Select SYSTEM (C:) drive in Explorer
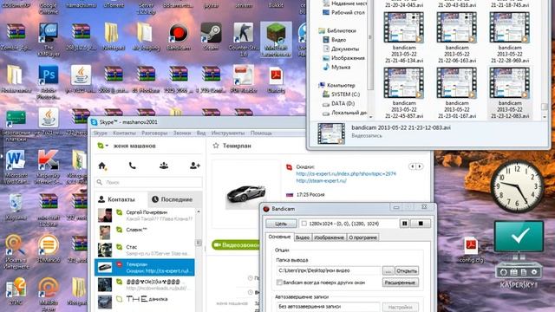Viewport: 555px width, 312px height. tap(341, 94)
